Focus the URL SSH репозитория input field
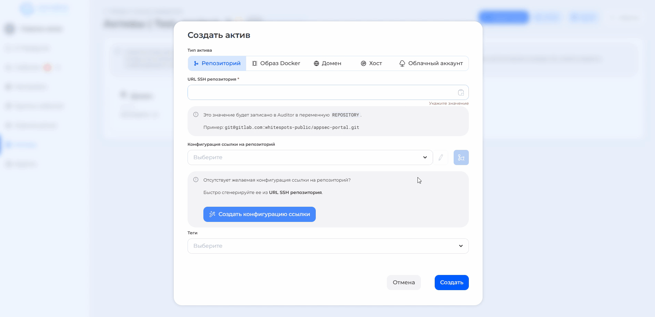 [x=321, y=92]
